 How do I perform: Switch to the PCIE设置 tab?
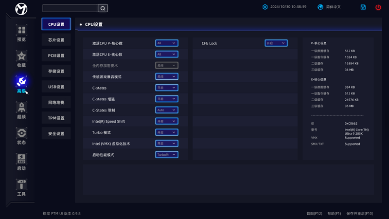pyautogui.click(x=56, y=55)
